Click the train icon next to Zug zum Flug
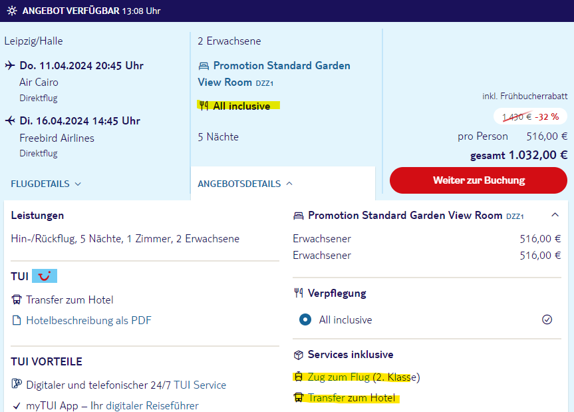This screenshot has width=574, height=412. tap(299, 377)
